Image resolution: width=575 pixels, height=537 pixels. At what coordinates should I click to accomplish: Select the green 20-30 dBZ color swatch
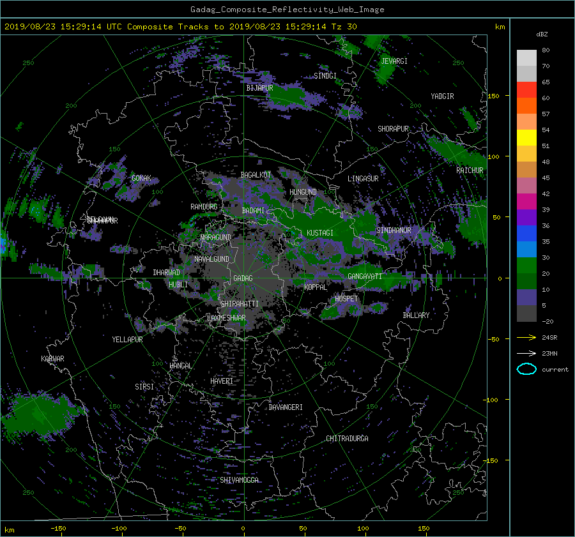pyautogui.click(x=526, y=266)
